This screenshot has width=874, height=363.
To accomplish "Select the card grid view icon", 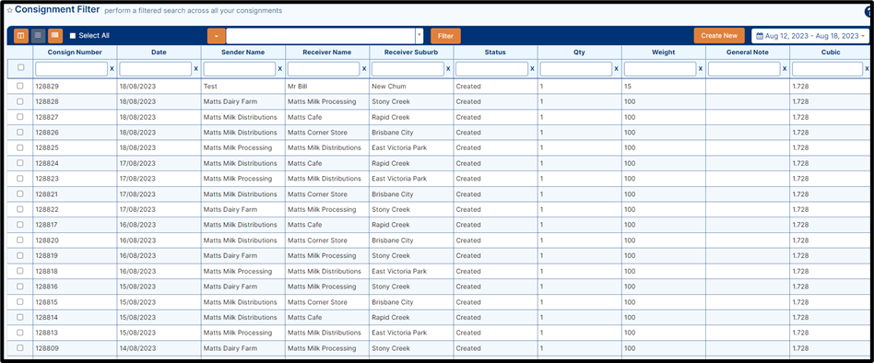I will click(55, 36).
